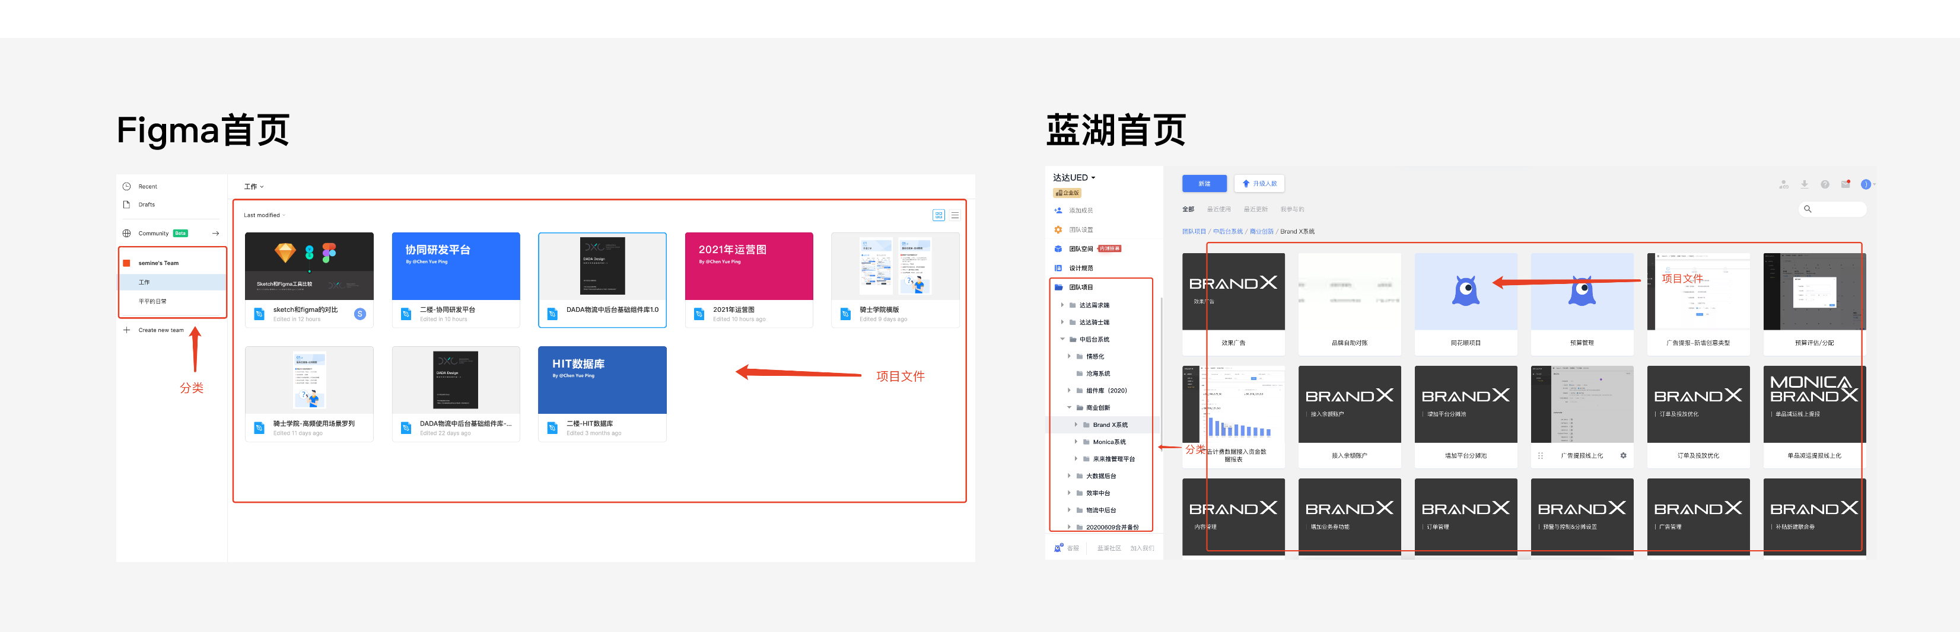The image size is (1960, 632).
Task: Click file icon of 二楼-HIT数据库
Action: (552, 427)
